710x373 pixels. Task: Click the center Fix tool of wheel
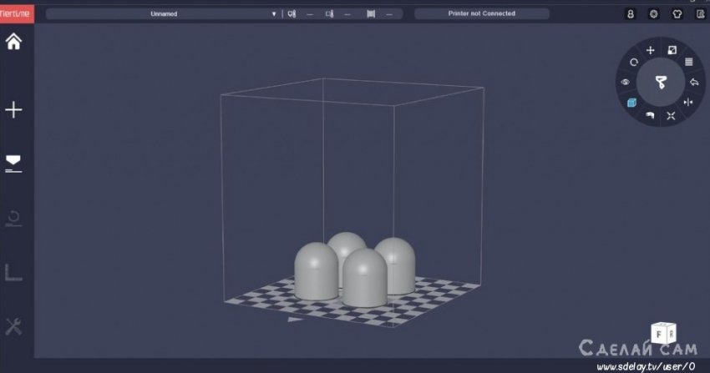pyautogui.click(x=661, y=82)
